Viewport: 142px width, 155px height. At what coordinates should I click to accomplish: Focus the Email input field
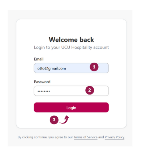71,68
